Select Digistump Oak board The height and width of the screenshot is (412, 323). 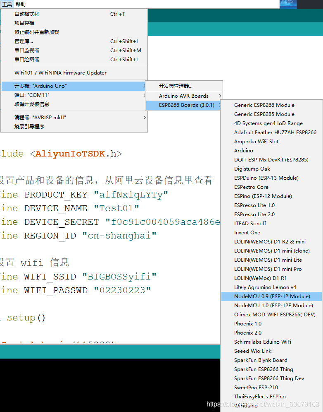click(272, 169)
